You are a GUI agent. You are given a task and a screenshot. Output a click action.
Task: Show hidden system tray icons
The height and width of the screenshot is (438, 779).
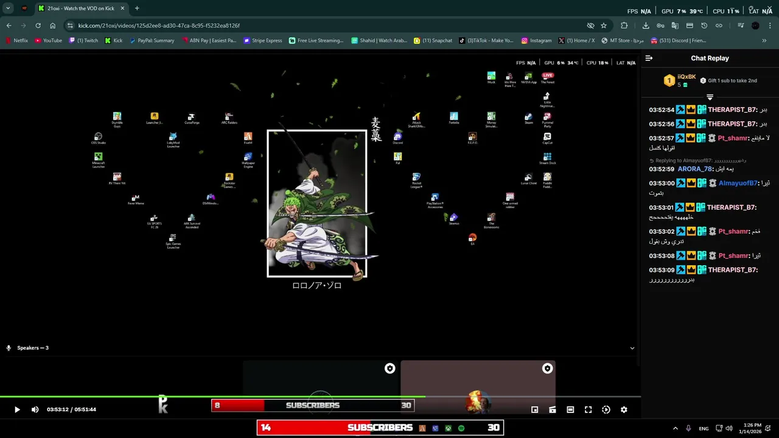(676, 428)
